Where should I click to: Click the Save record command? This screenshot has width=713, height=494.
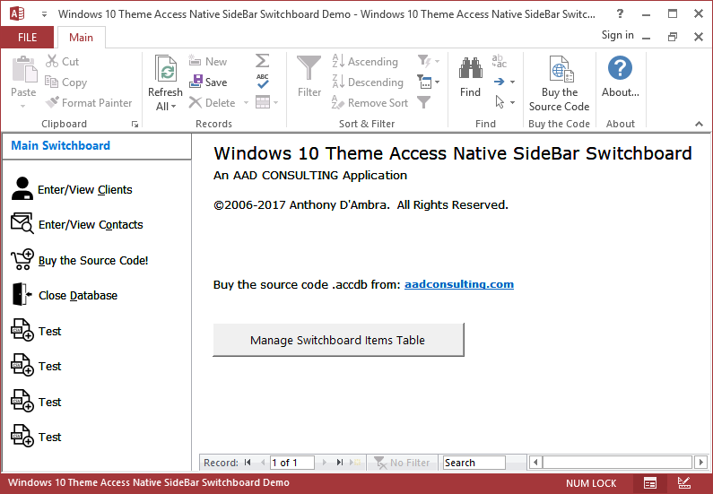(x=208, y=82)
